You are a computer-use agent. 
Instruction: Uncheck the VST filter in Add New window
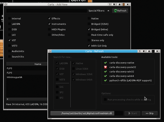(9, 40)
